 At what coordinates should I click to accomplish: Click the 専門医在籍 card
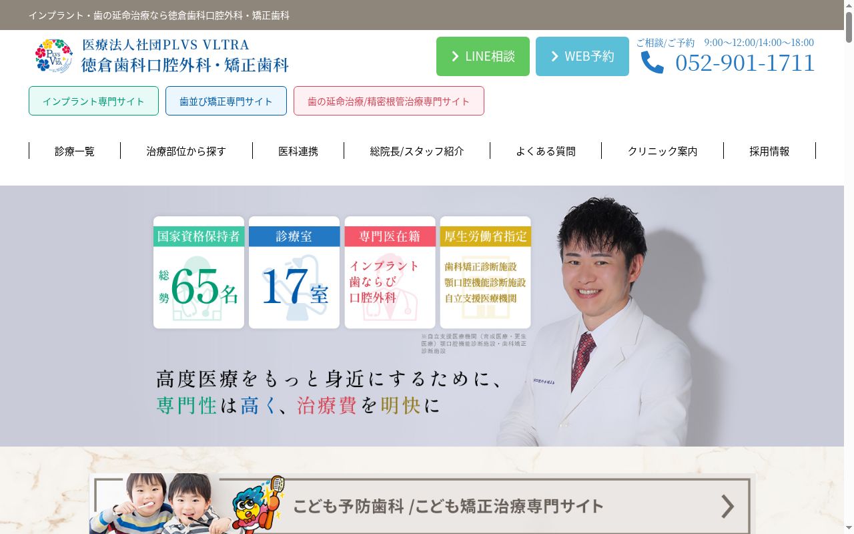[390, 272]
